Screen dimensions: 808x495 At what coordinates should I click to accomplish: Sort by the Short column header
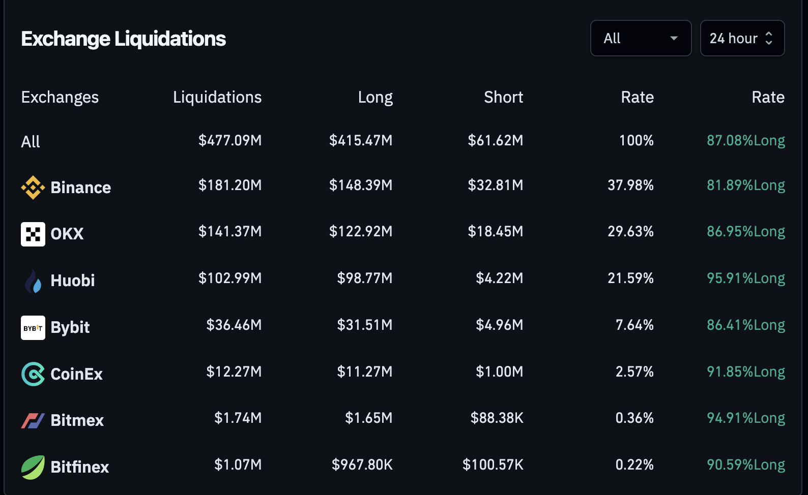pos(503,97)
